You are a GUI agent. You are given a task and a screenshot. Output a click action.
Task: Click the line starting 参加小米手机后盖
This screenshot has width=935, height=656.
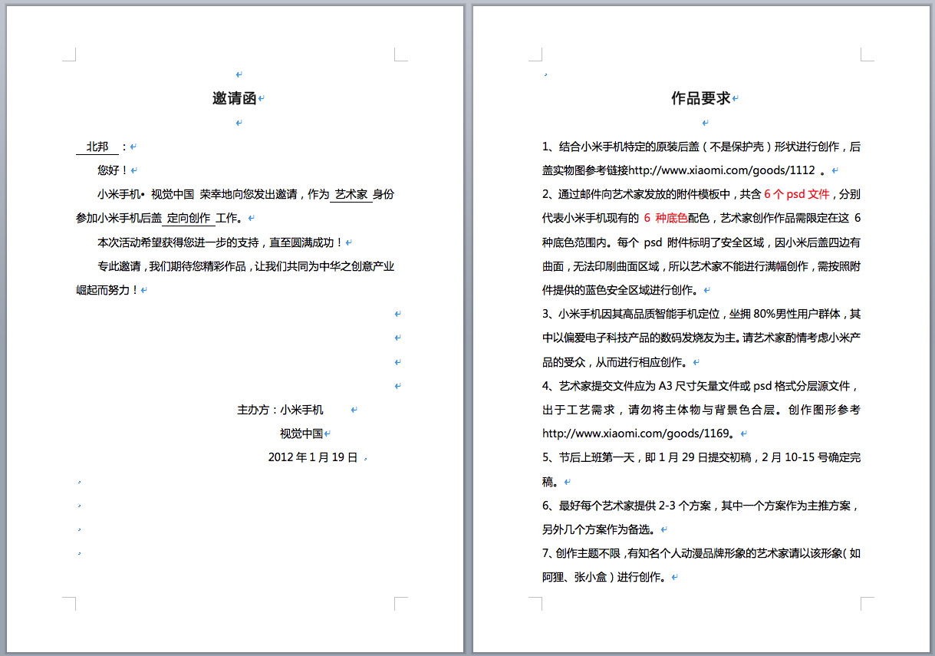(x=161, y=218)
